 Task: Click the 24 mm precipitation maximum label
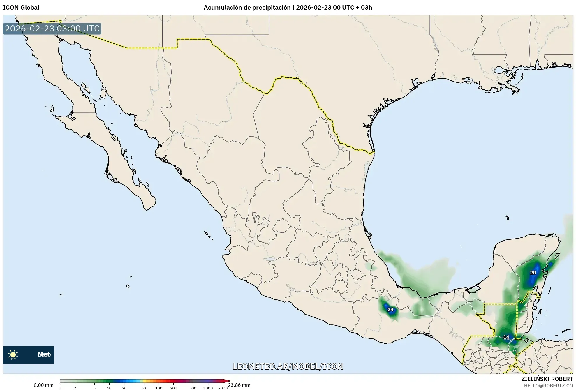[x=390, y=310]
